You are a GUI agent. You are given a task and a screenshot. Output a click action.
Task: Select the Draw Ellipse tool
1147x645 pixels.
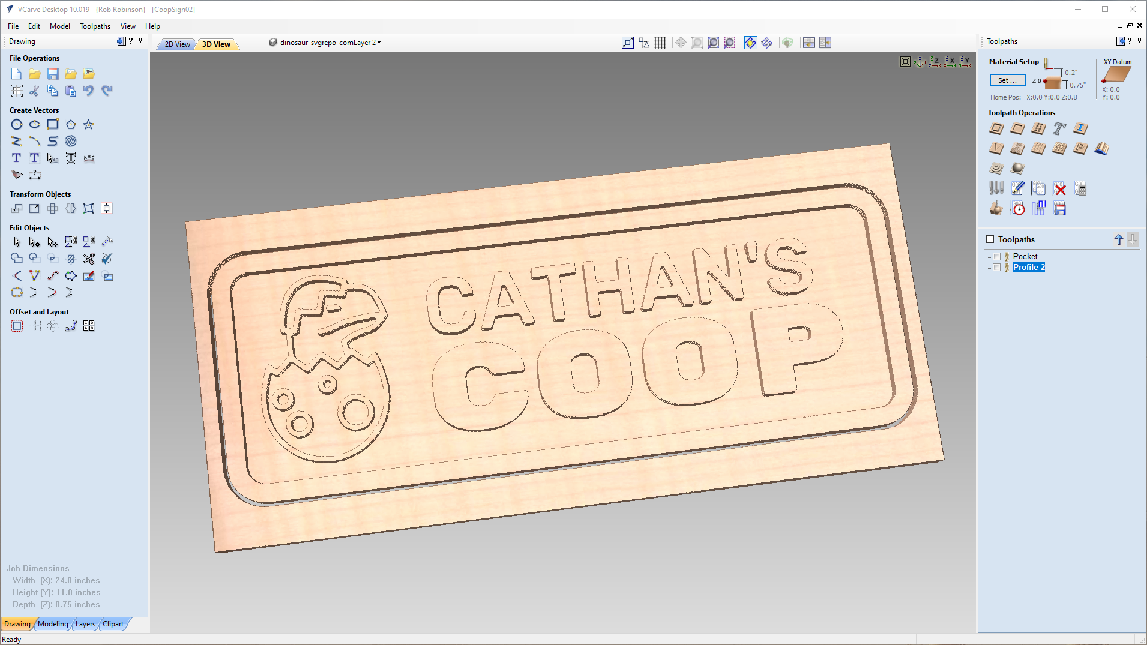35,124
